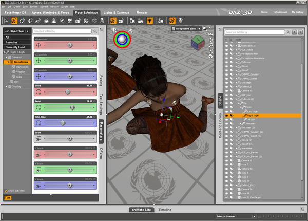The image size is (308, 221).
Task: Click the view orientation cube
Action: pyautogui.click(x=198, y=43)
